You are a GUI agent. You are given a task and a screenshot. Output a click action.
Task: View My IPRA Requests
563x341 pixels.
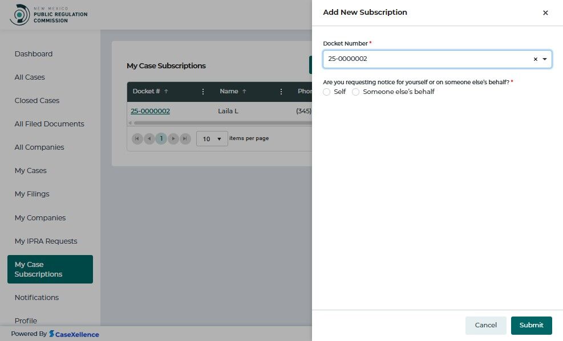[x=46, y=241]
